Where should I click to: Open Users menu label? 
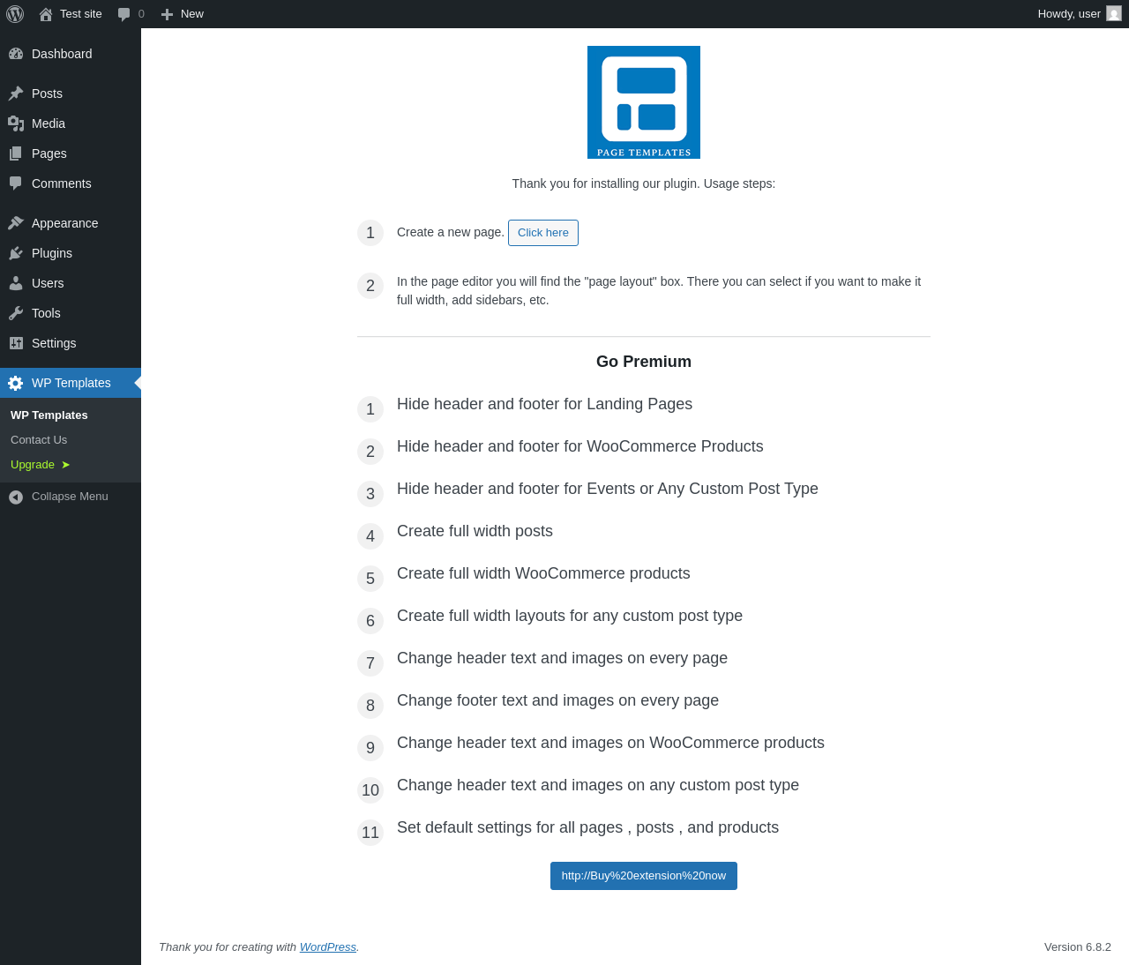click(48, 283)
